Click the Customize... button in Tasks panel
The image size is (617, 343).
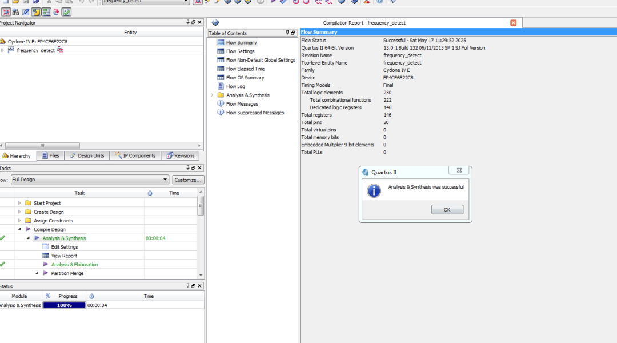click(x=188, y=180)
